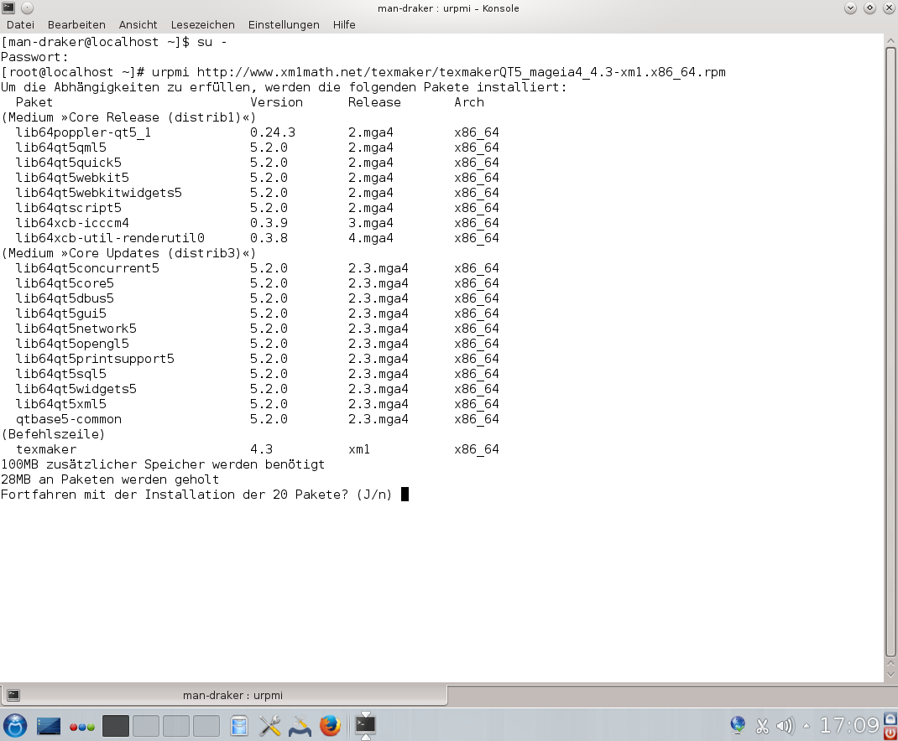Click the 17:09 panel clock
Image resolution: width=898 pixels, height=741 pixels.
pyautogui.click(x=849, y=726)
